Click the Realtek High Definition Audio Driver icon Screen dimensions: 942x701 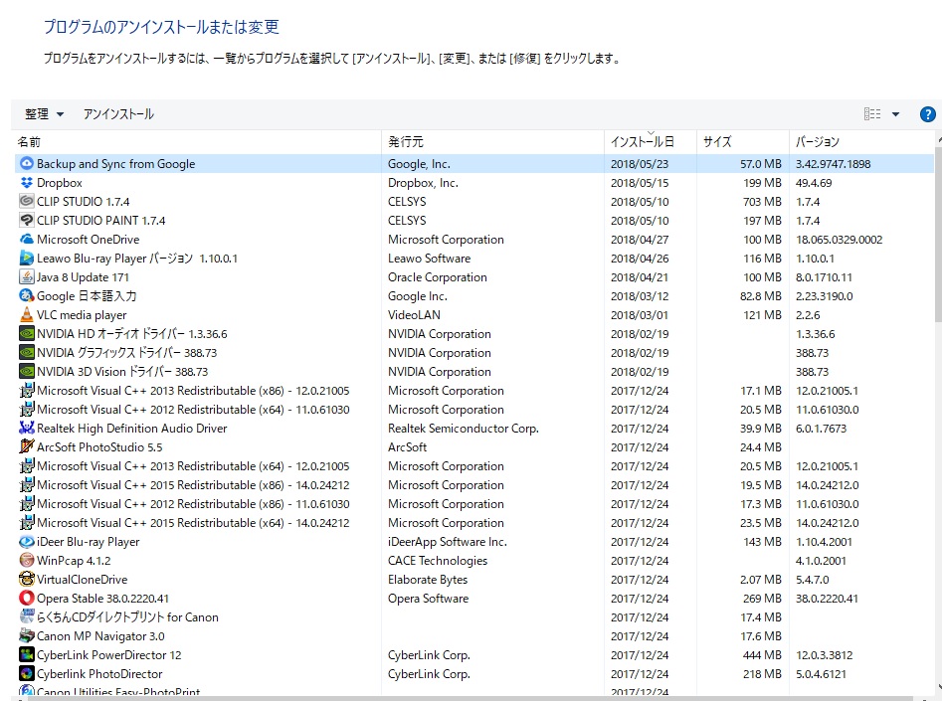[x=27, y=429]
